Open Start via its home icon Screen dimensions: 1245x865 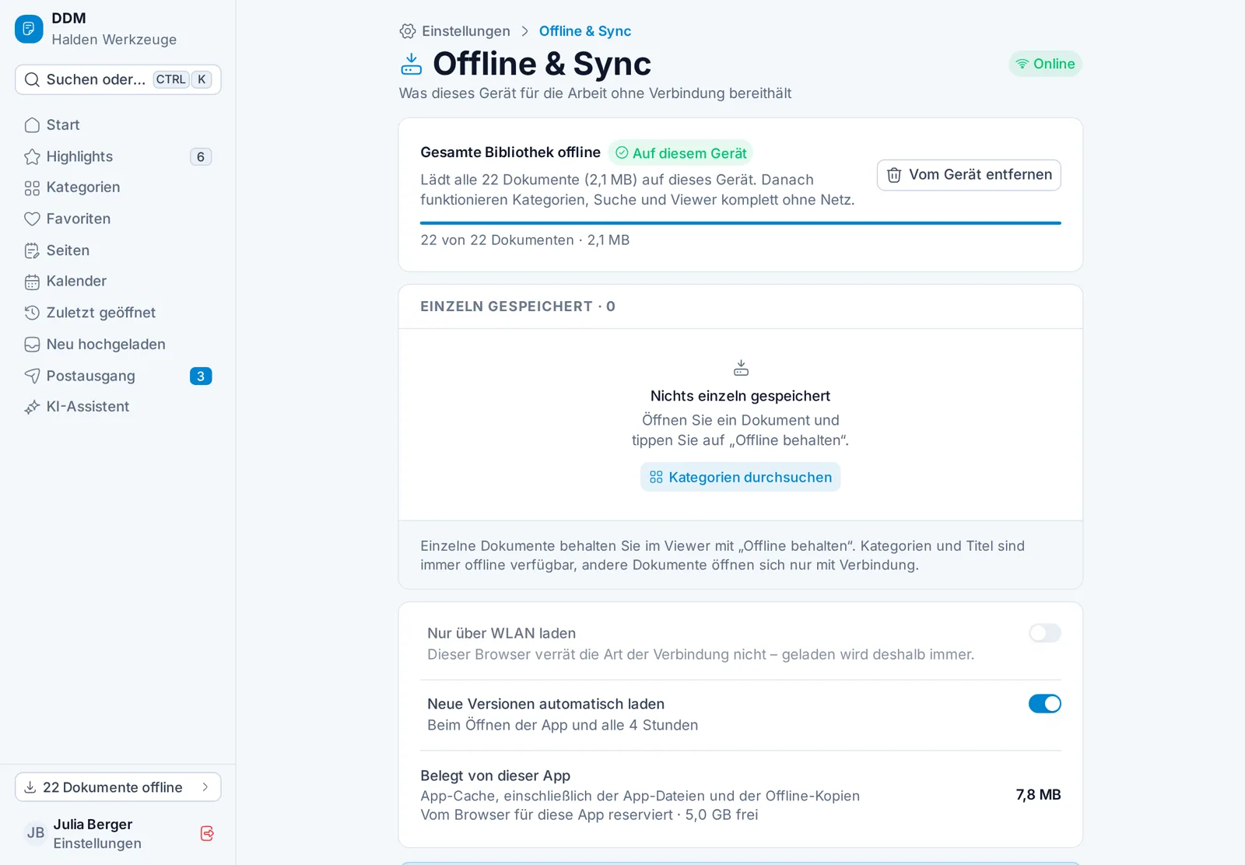(32, 125)
